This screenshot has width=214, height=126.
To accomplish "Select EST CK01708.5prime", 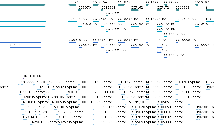I will point(69,117).
